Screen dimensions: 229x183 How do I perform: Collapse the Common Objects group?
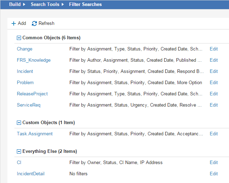[x=19, y=38]
